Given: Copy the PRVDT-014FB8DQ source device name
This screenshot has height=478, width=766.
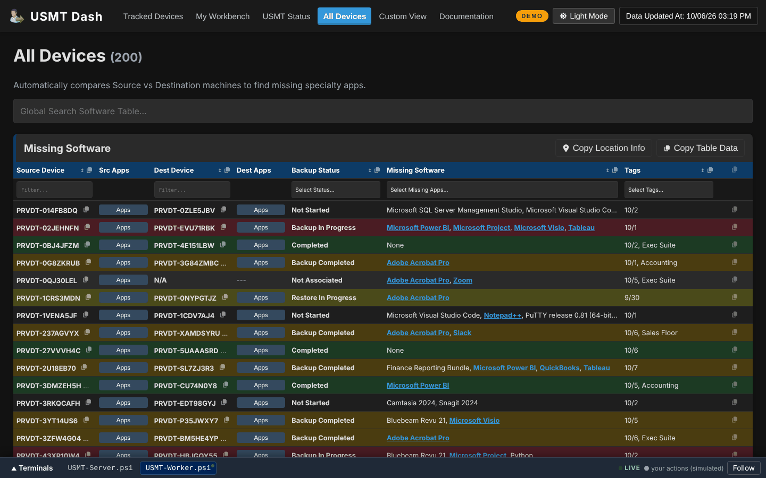Looking at the screenshot, I should click(x=86, y=210).
